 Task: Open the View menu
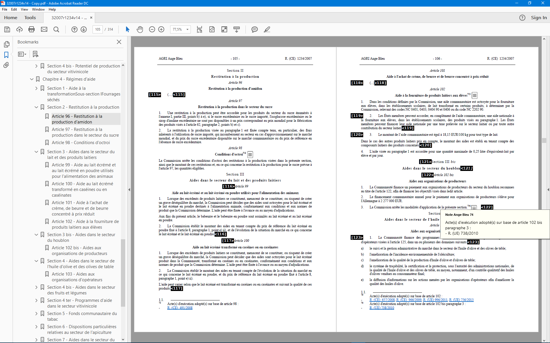(24, 9)
